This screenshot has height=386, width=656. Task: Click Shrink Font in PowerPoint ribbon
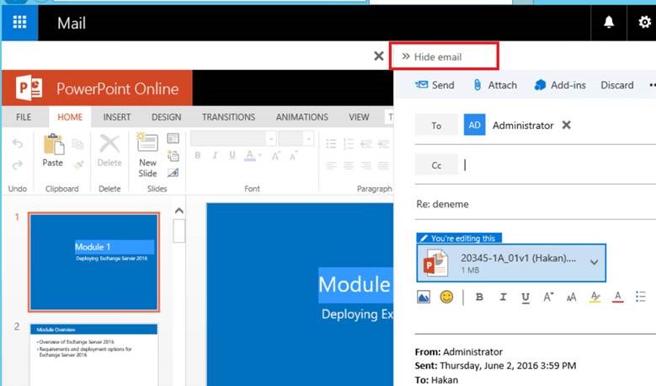pos(293,156)
